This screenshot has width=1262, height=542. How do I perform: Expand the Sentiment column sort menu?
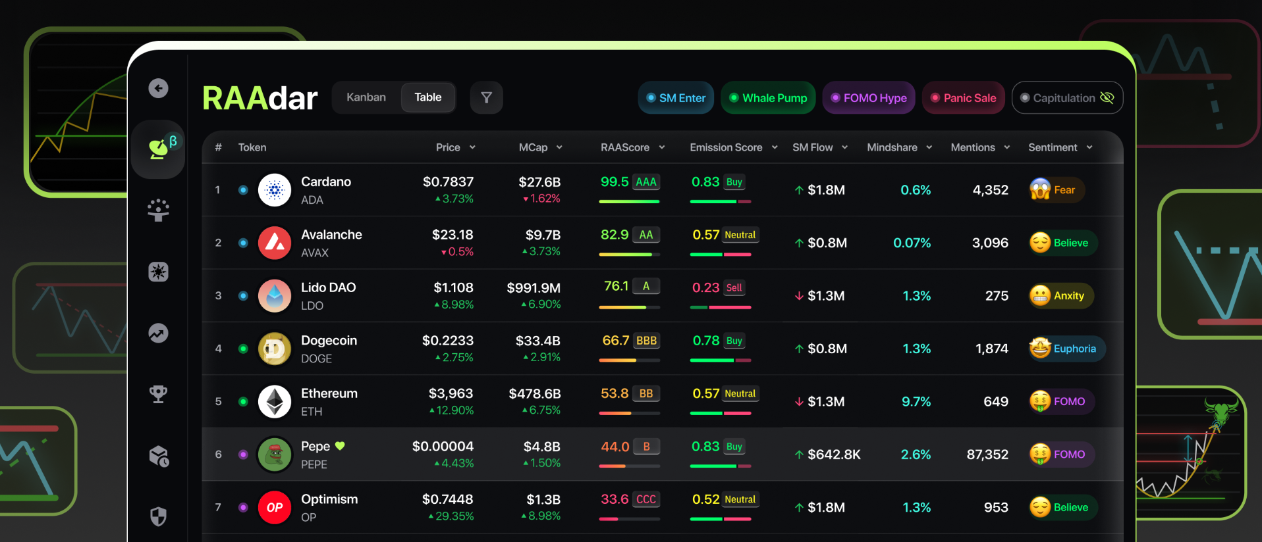point(1089,147)
